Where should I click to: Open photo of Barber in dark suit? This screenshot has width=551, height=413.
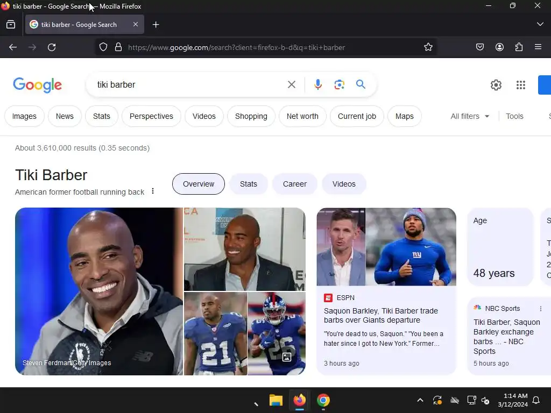245,250
